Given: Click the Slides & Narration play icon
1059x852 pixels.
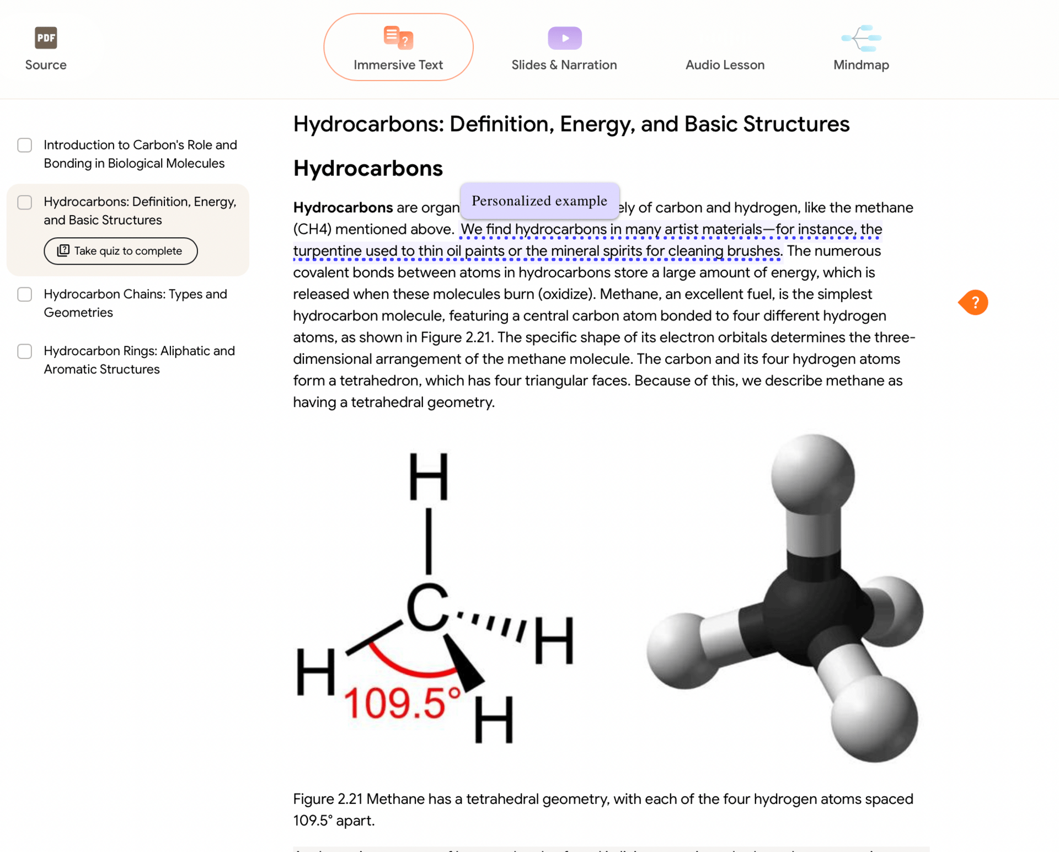Looking at the screenshot, I should click(x=564, y=38).
